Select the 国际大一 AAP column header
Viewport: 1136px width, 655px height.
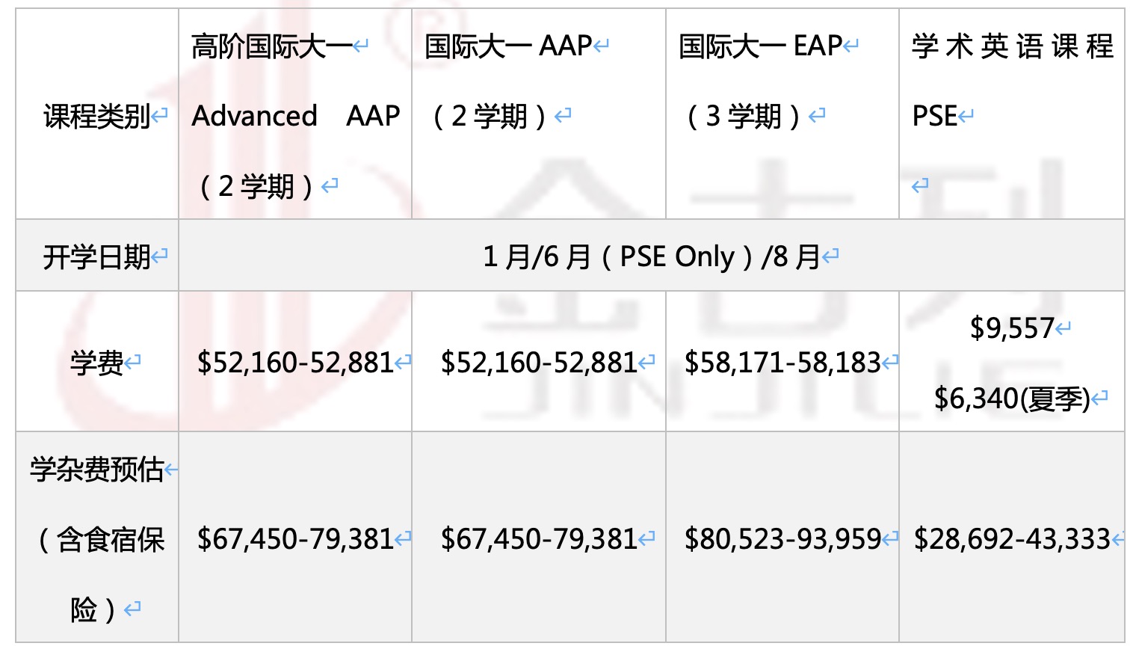pos(508,46)
